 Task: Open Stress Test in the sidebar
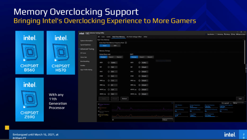point(84,57)
